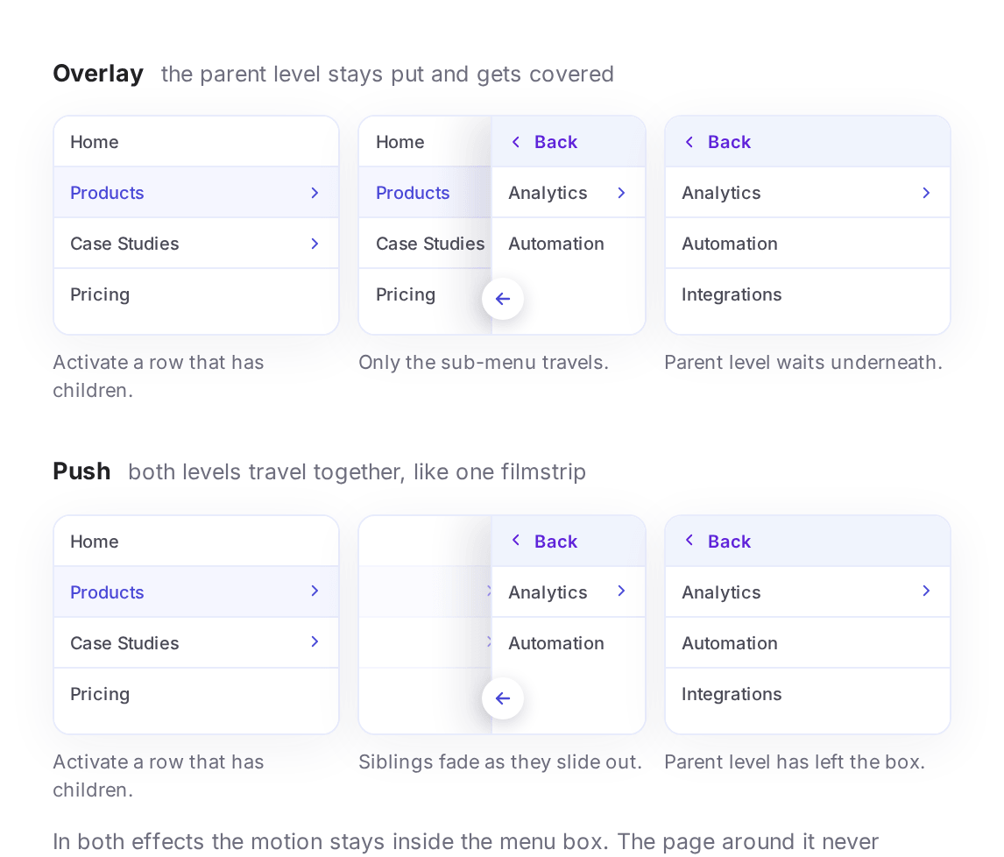
Task: Choose Automation in third Push menu
Action: pyautogui.click(x=808, y=643)
